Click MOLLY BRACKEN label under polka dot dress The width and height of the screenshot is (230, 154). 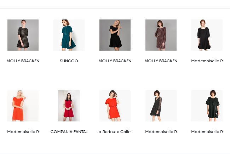[x=23, y=61]
